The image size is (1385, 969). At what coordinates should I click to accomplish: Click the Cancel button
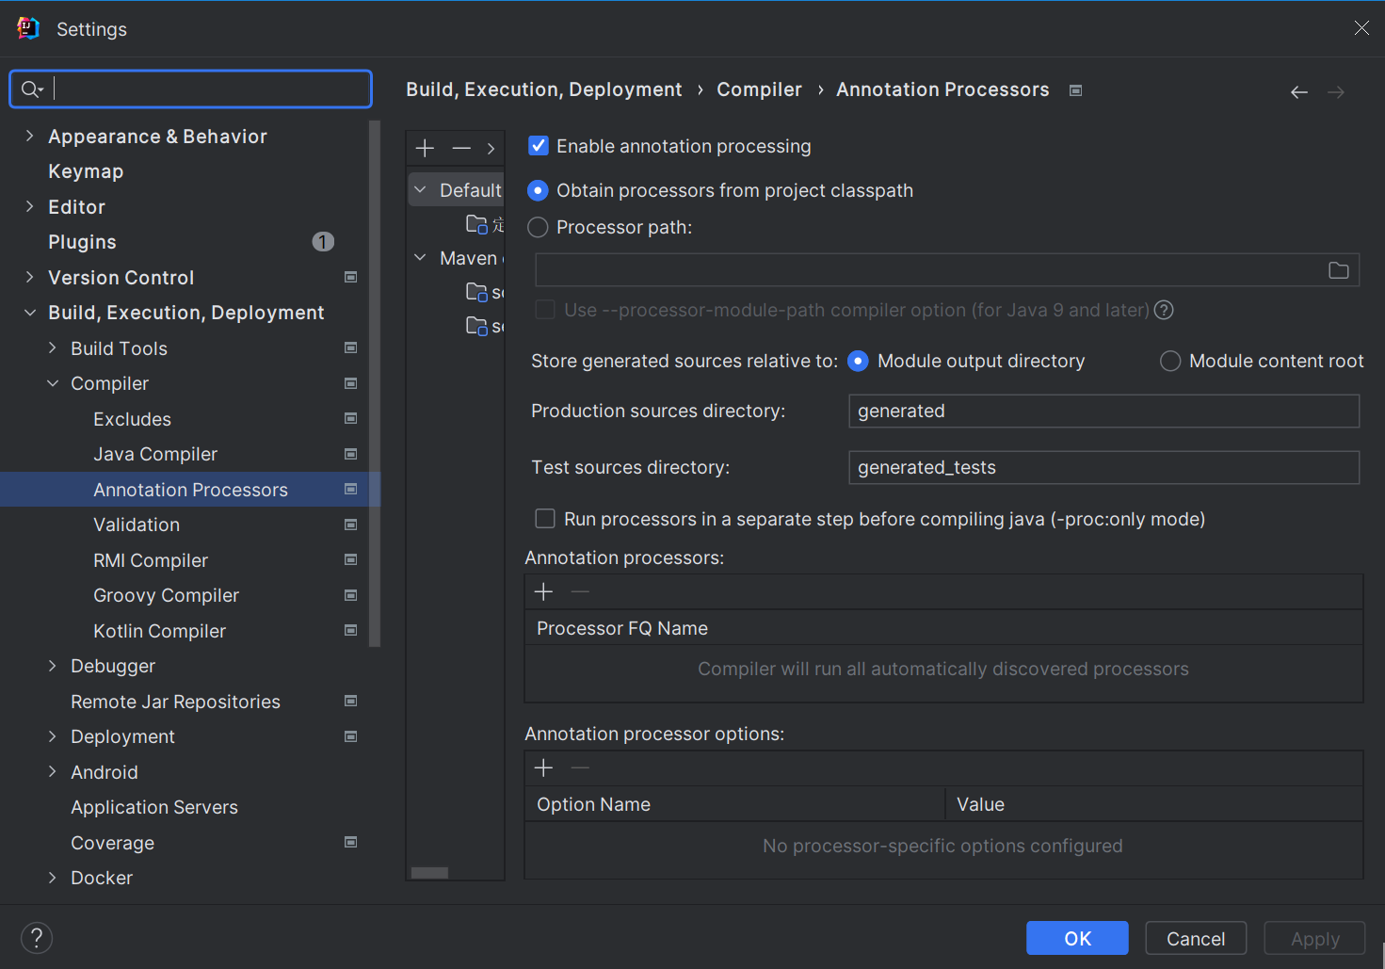tap(1196, 938)
